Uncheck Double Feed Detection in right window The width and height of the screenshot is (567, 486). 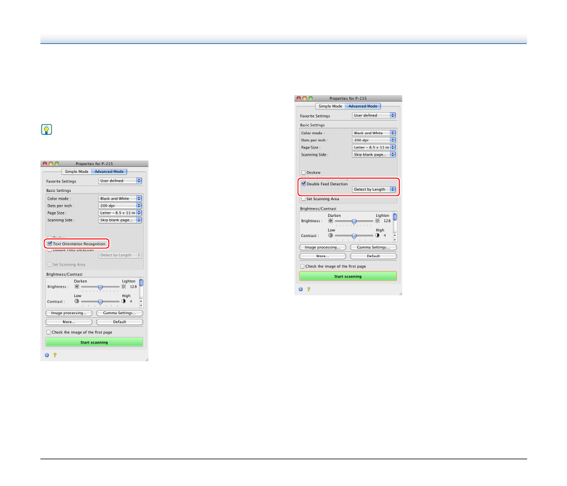tap(304, 184)
